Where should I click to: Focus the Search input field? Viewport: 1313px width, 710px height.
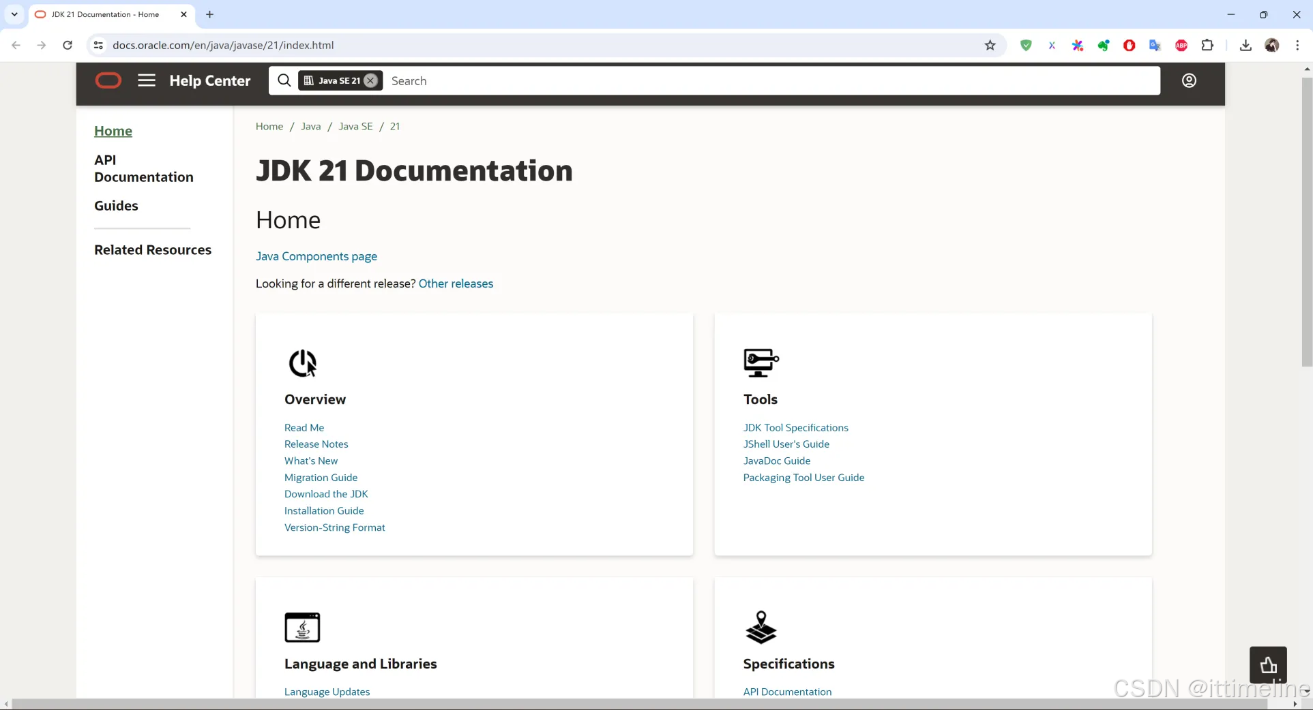771,80
